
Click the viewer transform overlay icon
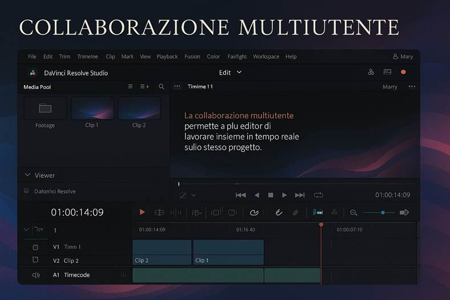183,196
